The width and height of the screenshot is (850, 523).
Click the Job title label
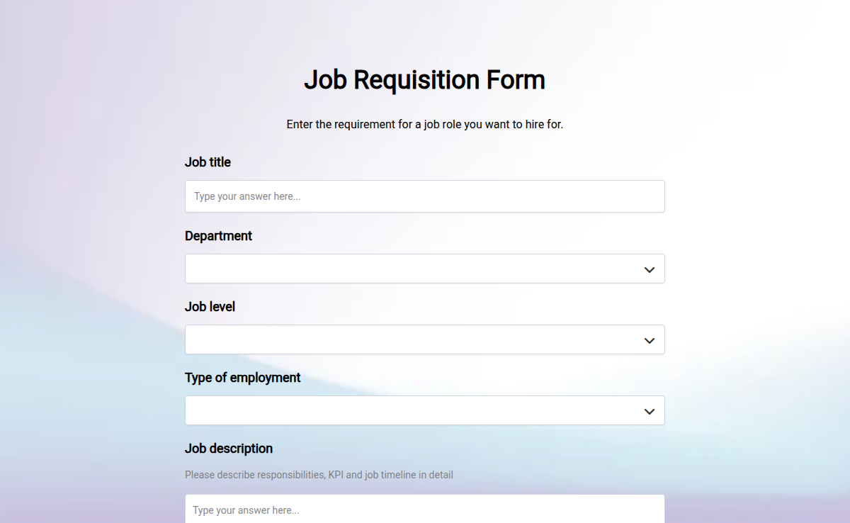pyautogui.click(x=208, y=162)
